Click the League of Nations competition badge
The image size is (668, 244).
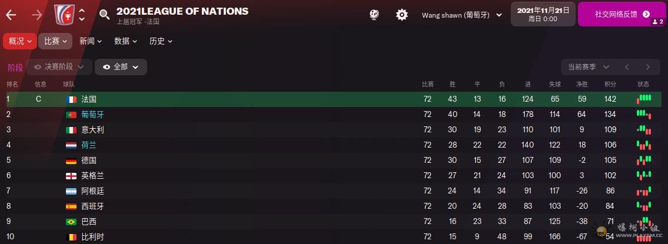pyautogui.click(x=62, y=14)
